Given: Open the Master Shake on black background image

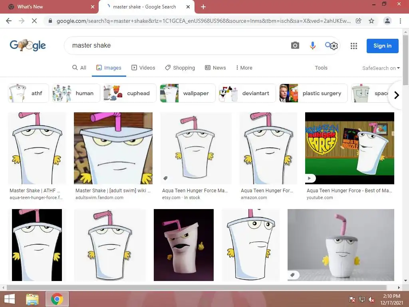Looking at the screenshot, I should tap(37, 245).
